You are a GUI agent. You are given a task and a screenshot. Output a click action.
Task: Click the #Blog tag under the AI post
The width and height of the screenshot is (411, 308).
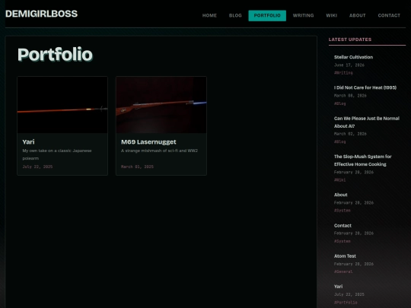[x=339, y=141]
